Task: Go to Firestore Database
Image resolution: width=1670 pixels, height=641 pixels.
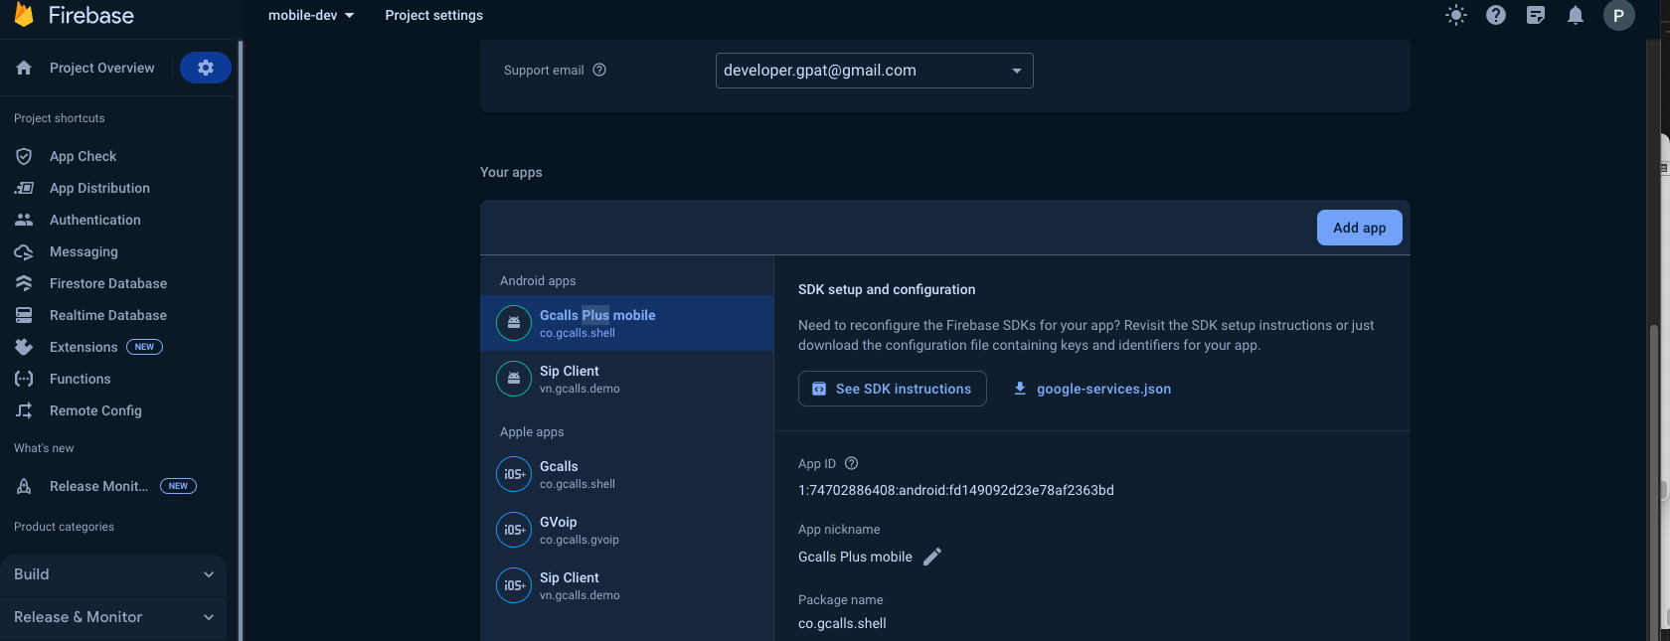Action: point(107,283)
